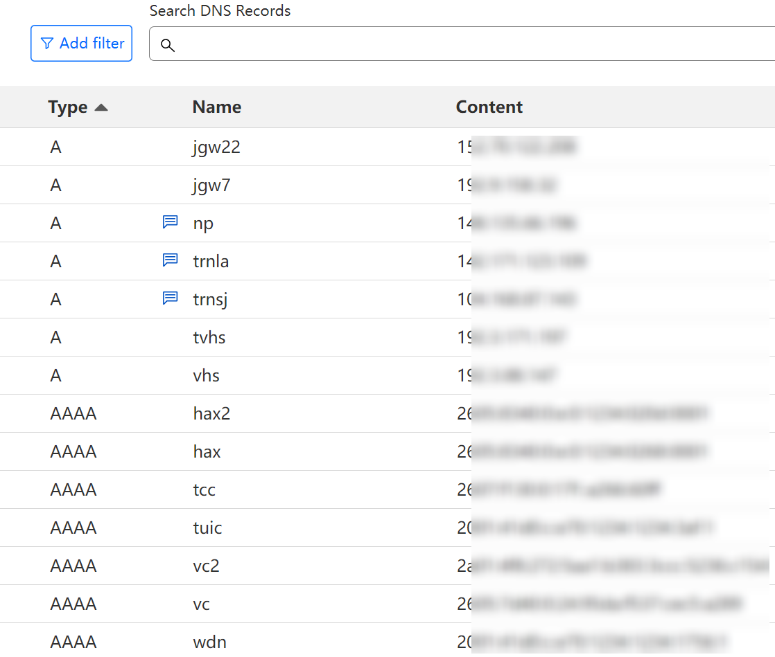Screen dimensions: 775x657
Task: Select the hax2 AAAA record
Action: (211, 413)
